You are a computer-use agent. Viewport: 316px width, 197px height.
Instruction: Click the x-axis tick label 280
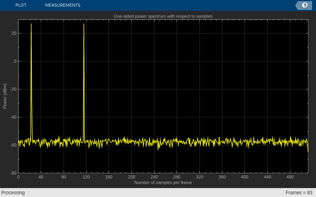pyautogui.click(x=177, y=177)
